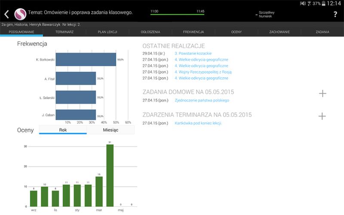The width and height of the screenshot is (344, 215).
Task: Select Ł. Solarski attendance bar
Action: (x=76, y=97)
